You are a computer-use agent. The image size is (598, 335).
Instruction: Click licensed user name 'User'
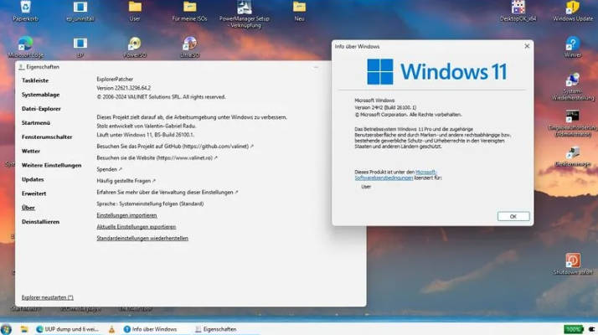click(x=366, y=187)
